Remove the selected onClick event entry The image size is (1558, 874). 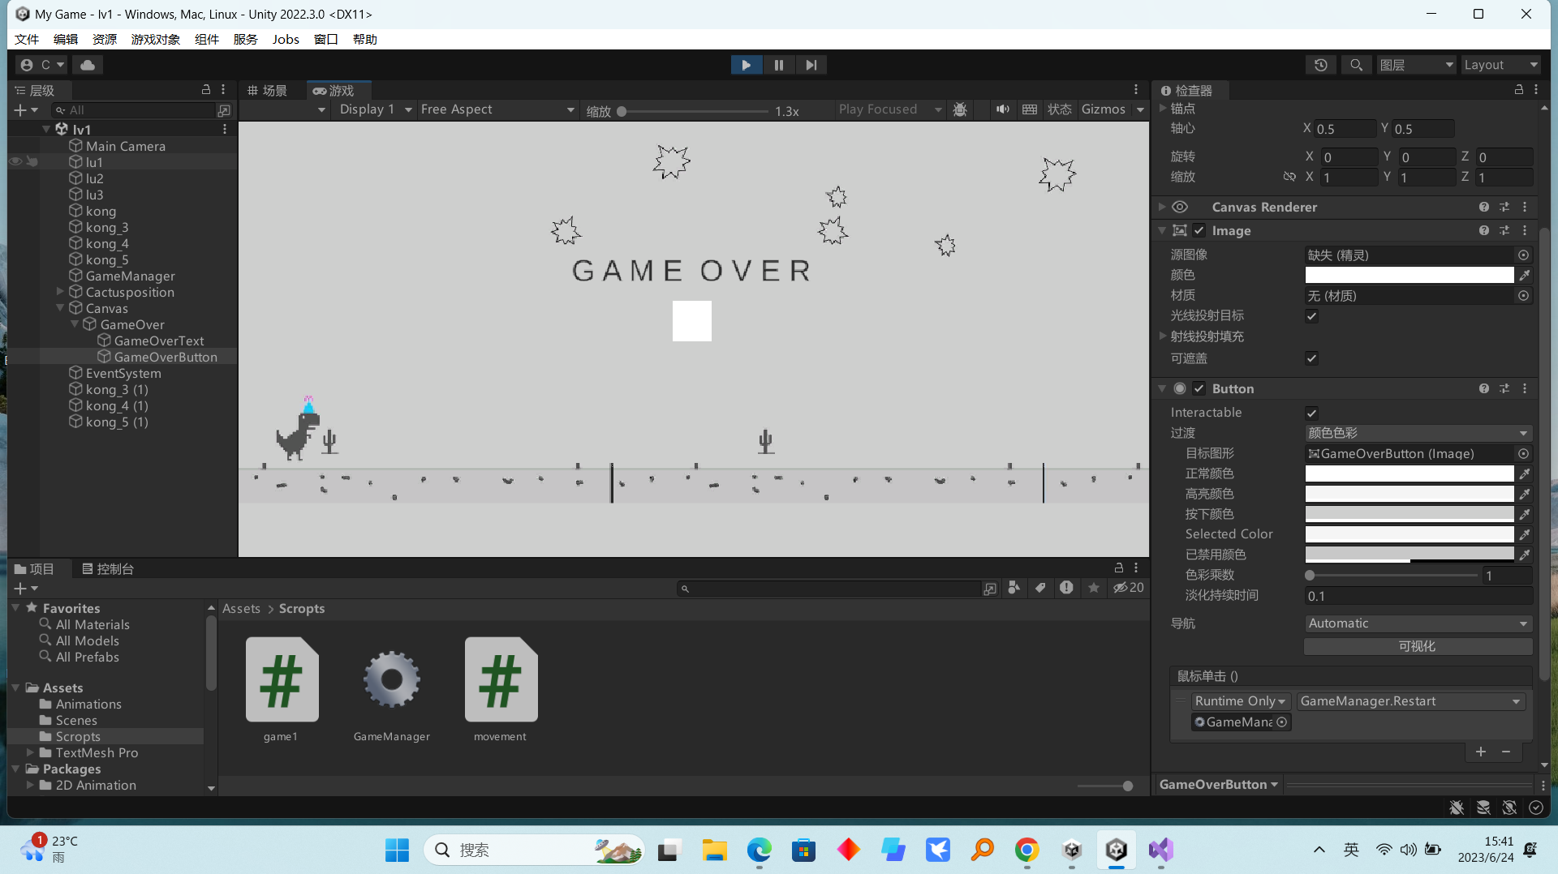(x=1506, y=752)
